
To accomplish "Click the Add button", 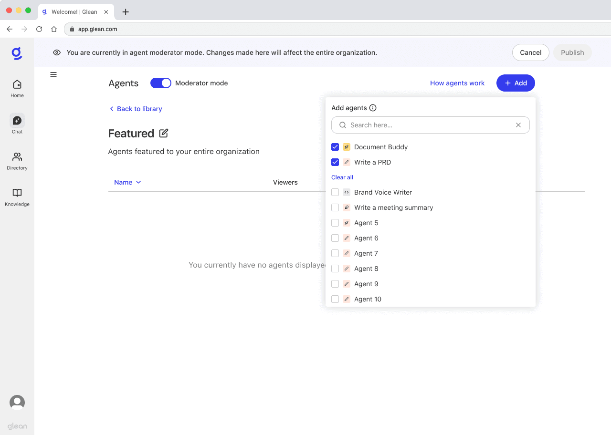I will point(516,83).
